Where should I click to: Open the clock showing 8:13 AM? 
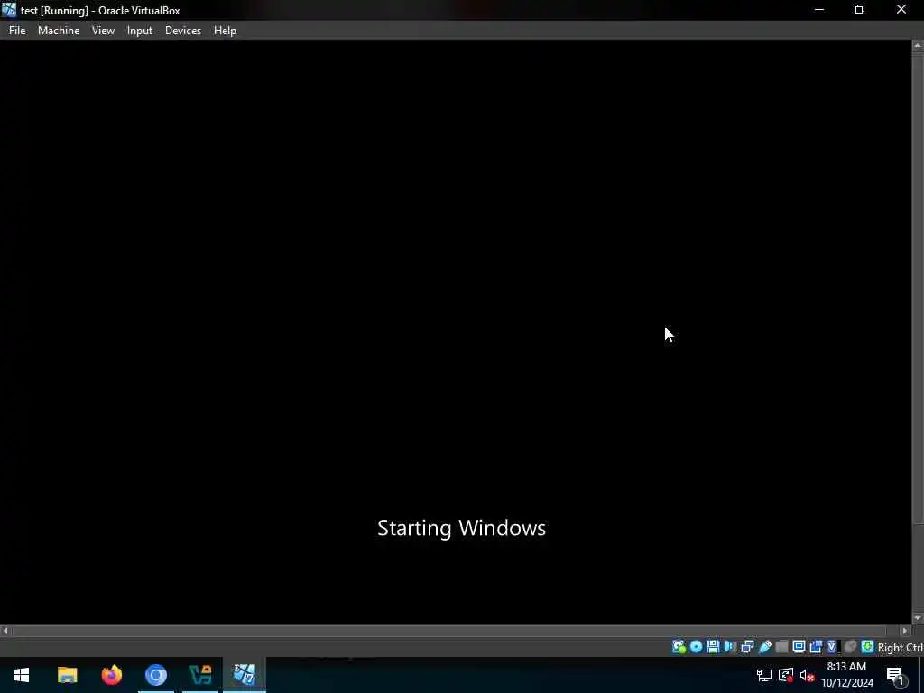point(847,675)
